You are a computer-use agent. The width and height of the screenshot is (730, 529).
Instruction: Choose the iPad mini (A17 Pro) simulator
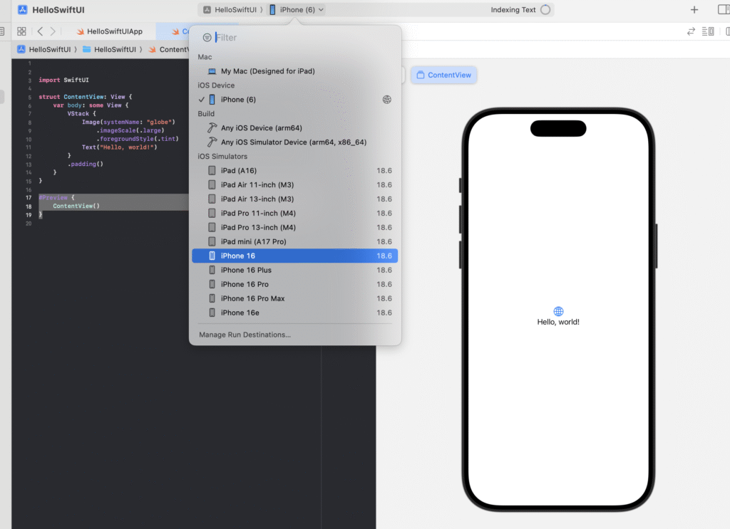pyautogui.click(x=294, y=242)
